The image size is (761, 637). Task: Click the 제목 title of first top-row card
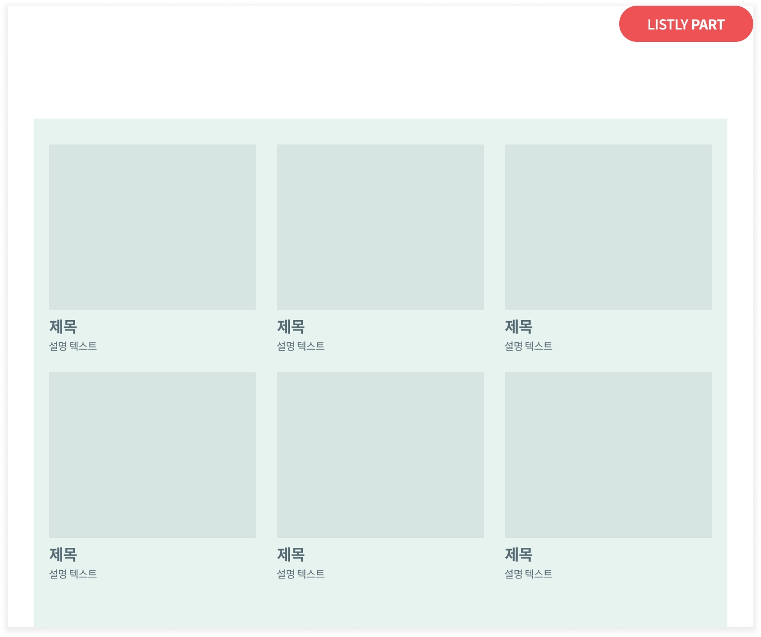[63, 327]
